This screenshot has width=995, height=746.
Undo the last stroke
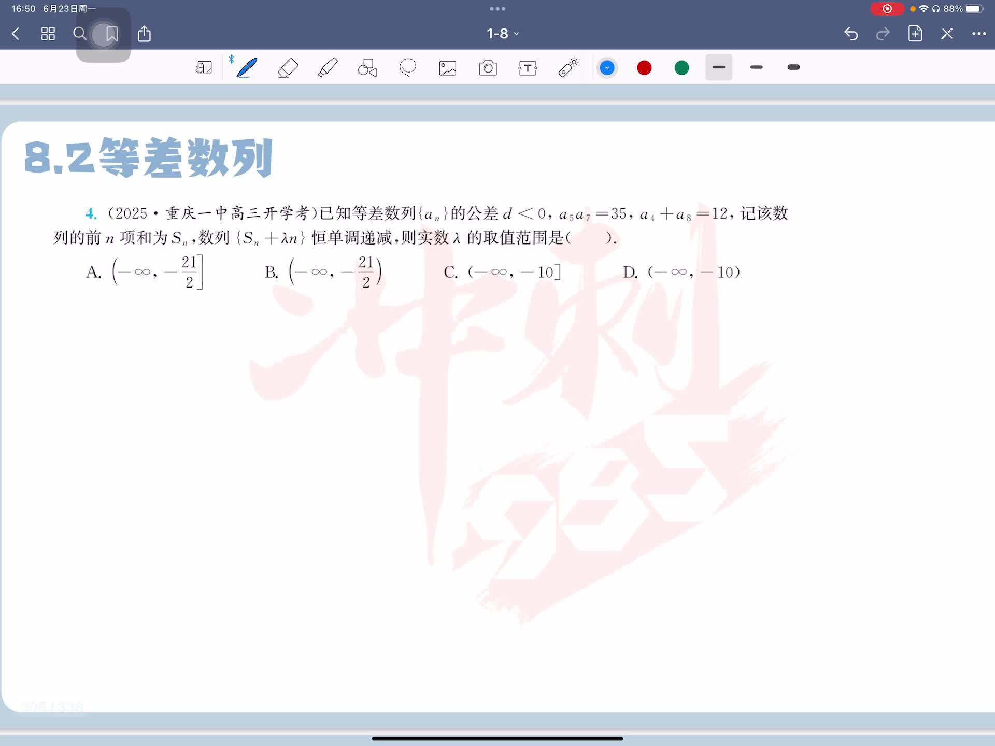tap(851, 34)
